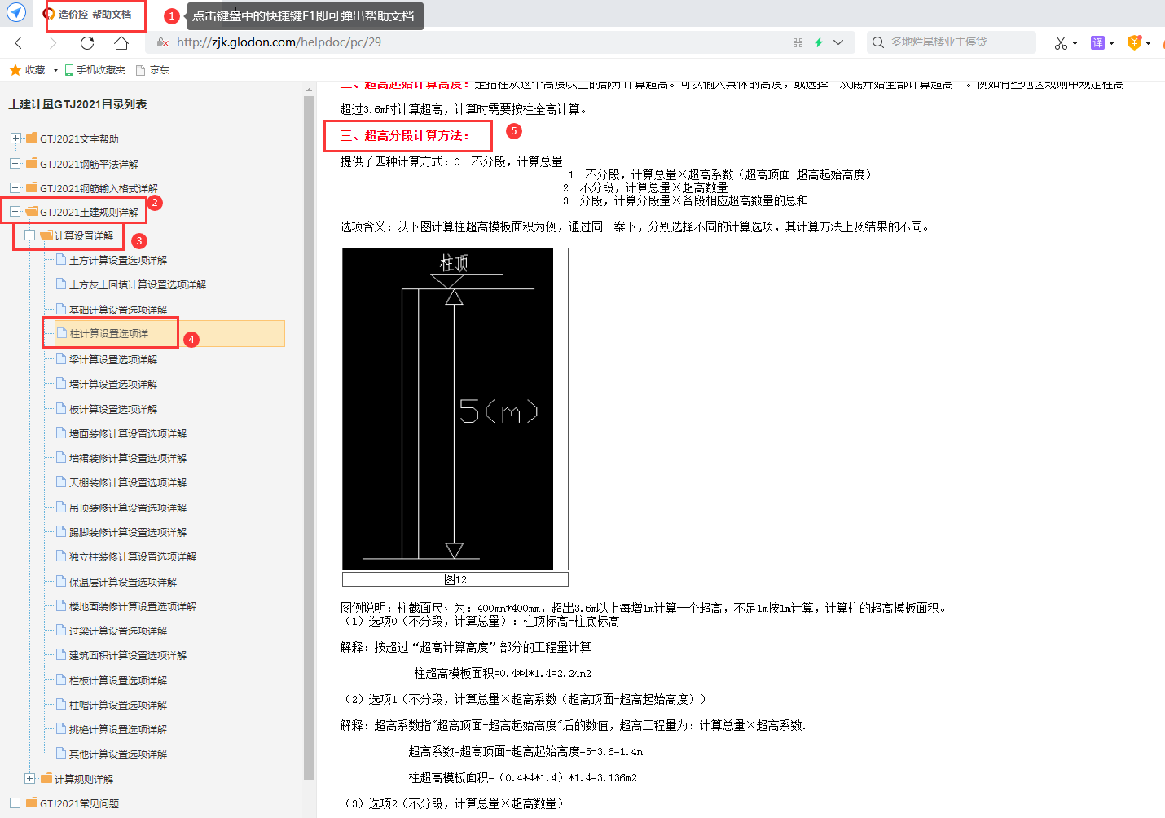This screenshot has width=1165, height=818.
Task: Click the magnifier icon in search box
Action: [x=877, y=42]
